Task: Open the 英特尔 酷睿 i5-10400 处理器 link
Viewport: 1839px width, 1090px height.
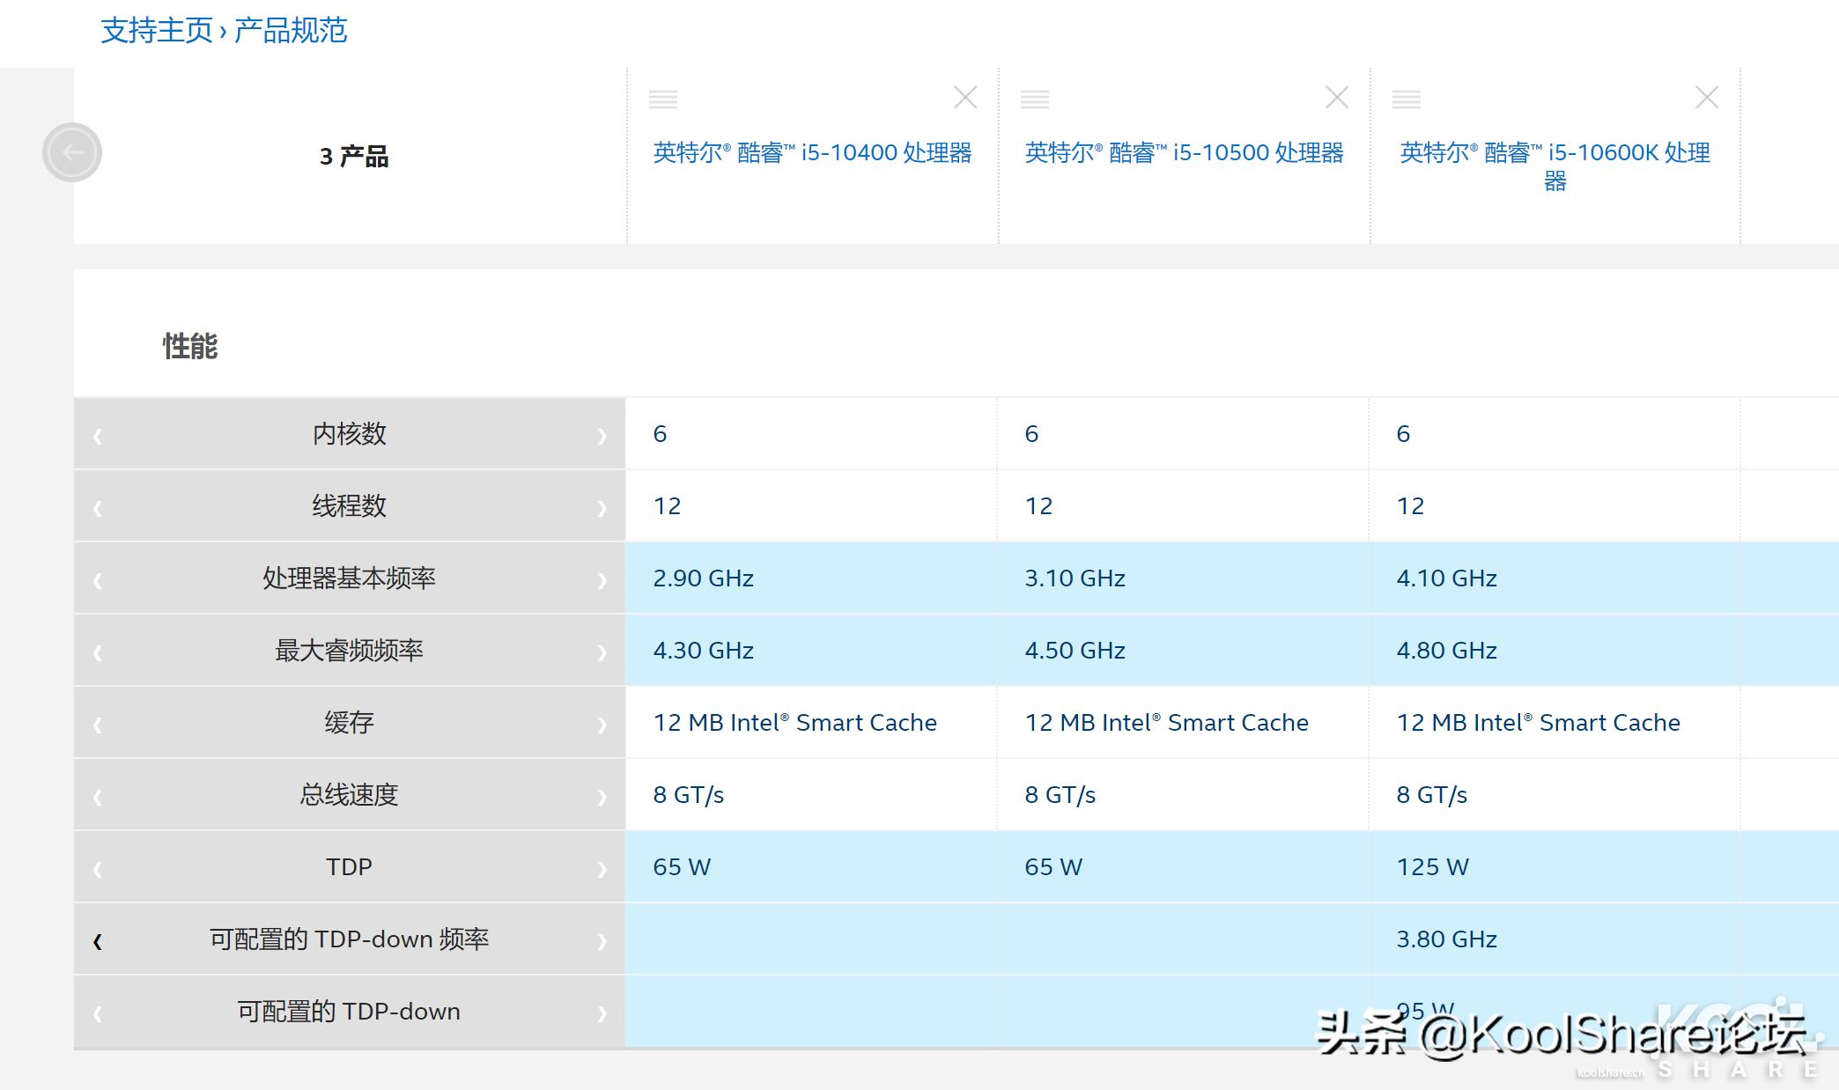Action: pos(812,153)
